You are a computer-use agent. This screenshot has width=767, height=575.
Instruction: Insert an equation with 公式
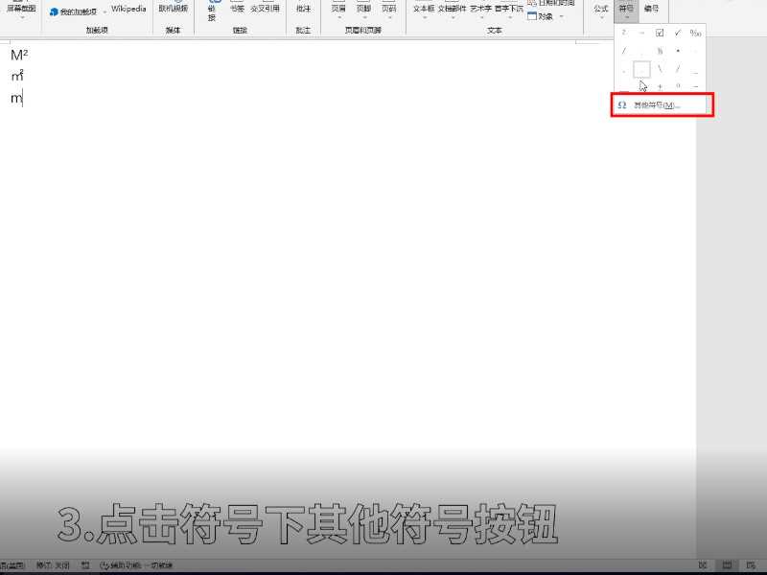coord(601,10)
